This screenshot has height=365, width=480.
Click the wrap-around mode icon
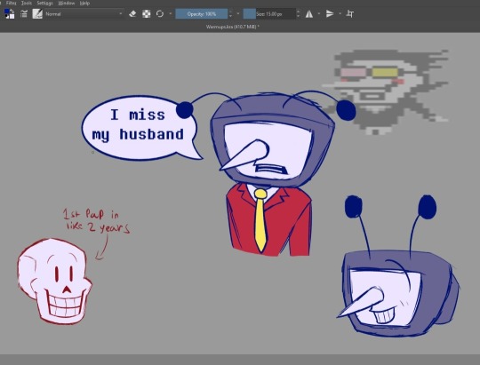coord(350,14)
